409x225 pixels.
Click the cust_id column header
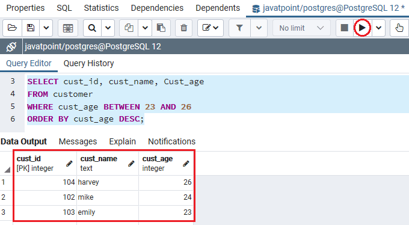(45, 164)
